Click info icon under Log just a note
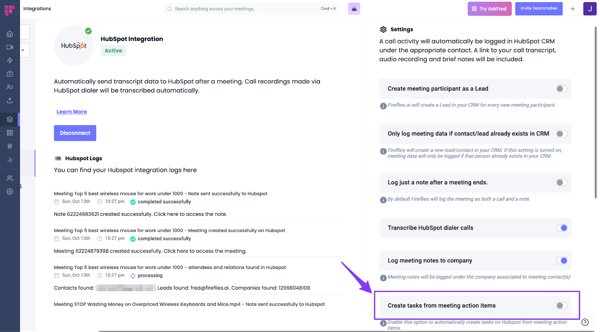The image size is (600, 332). (383, 200)
